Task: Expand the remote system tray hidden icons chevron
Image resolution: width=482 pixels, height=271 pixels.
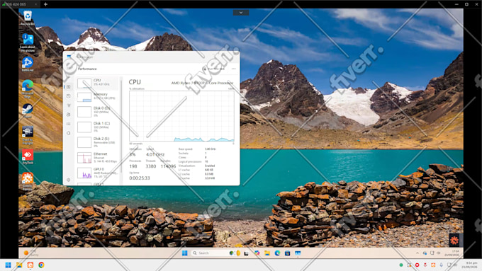Action: click(417, 253)
